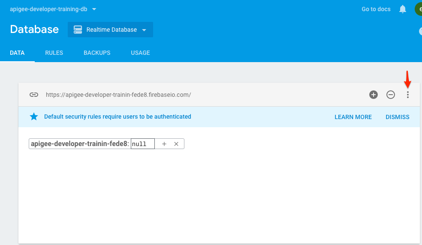Click the null value input field
The image size is (422, 245).
(143, 144)
